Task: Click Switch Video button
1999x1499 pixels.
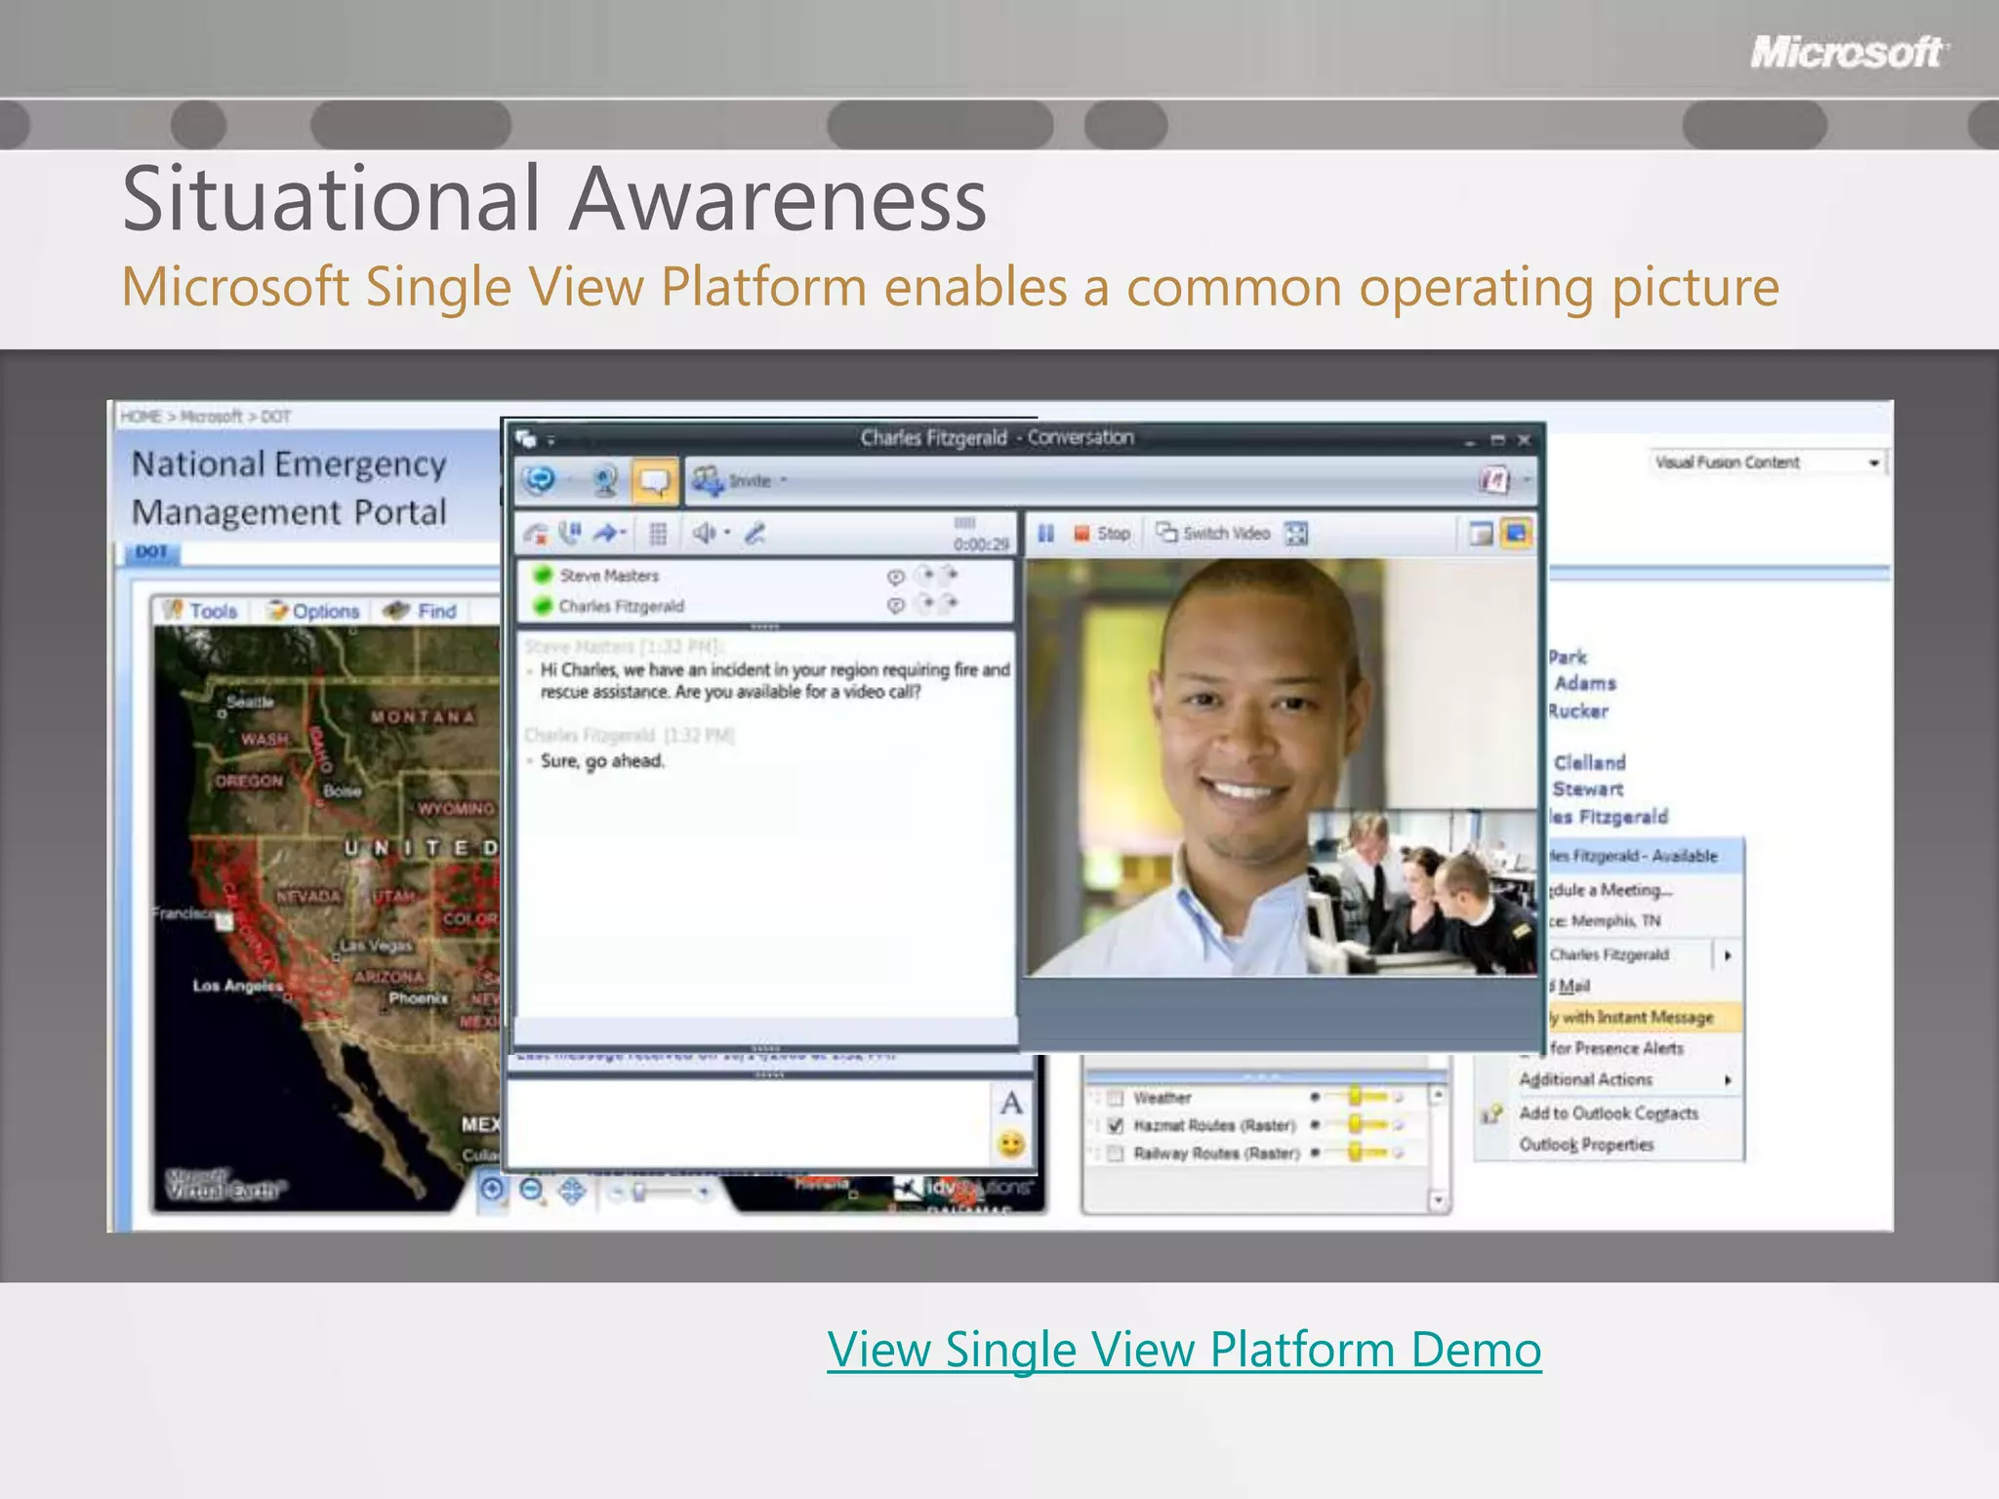Action: point(1213,533)
